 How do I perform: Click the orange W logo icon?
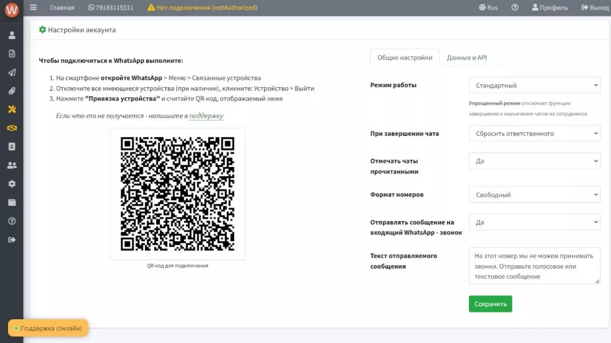[12, 10]
